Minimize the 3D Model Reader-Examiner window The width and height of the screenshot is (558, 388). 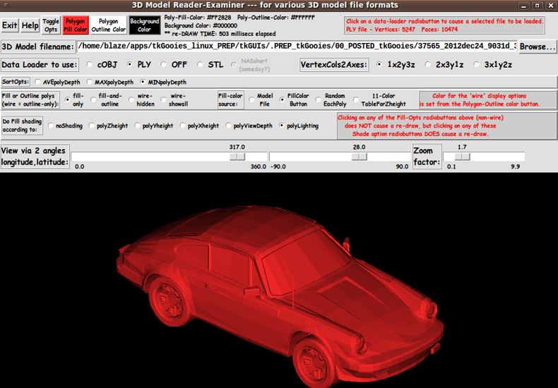click(523, 6)
